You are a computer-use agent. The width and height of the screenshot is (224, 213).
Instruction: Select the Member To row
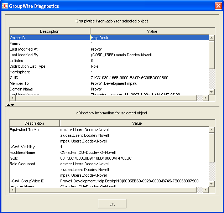[x=109, y=83]
